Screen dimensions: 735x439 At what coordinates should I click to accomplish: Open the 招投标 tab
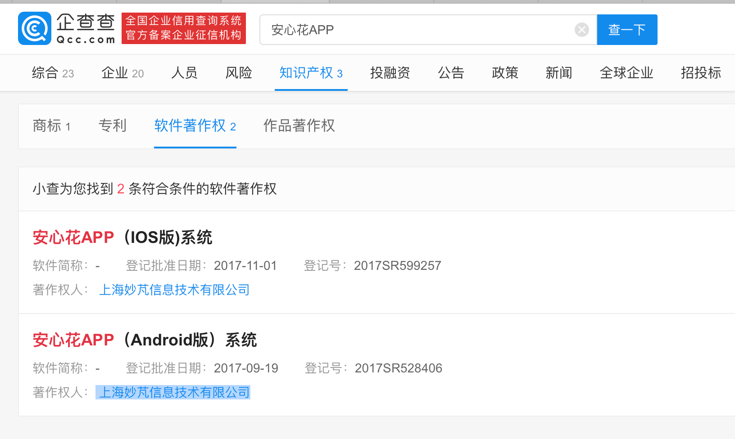click(x=701, y=73)
